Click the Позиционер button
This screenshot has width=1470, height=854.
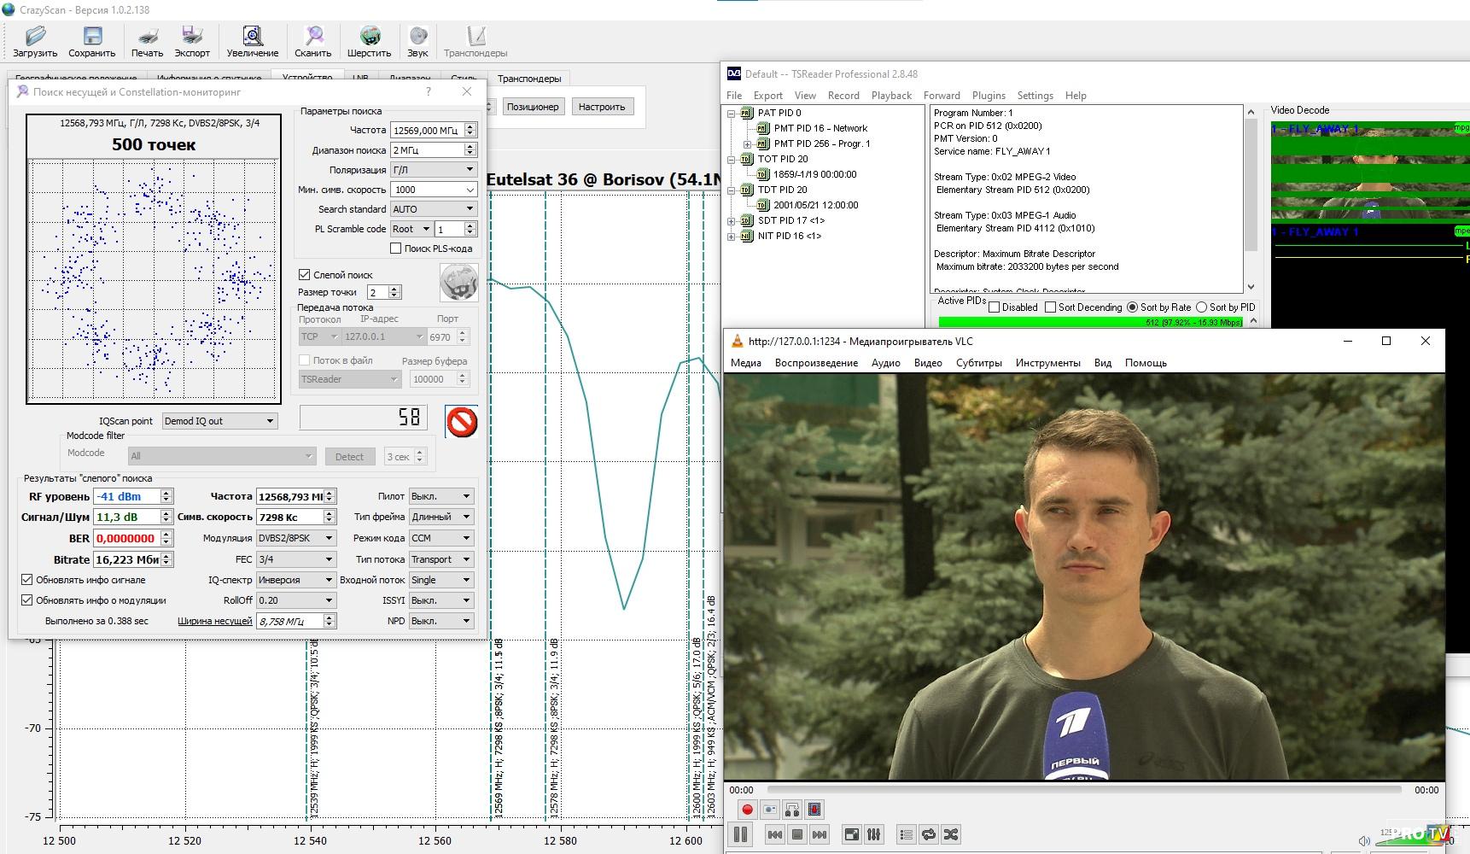point(532,107)
